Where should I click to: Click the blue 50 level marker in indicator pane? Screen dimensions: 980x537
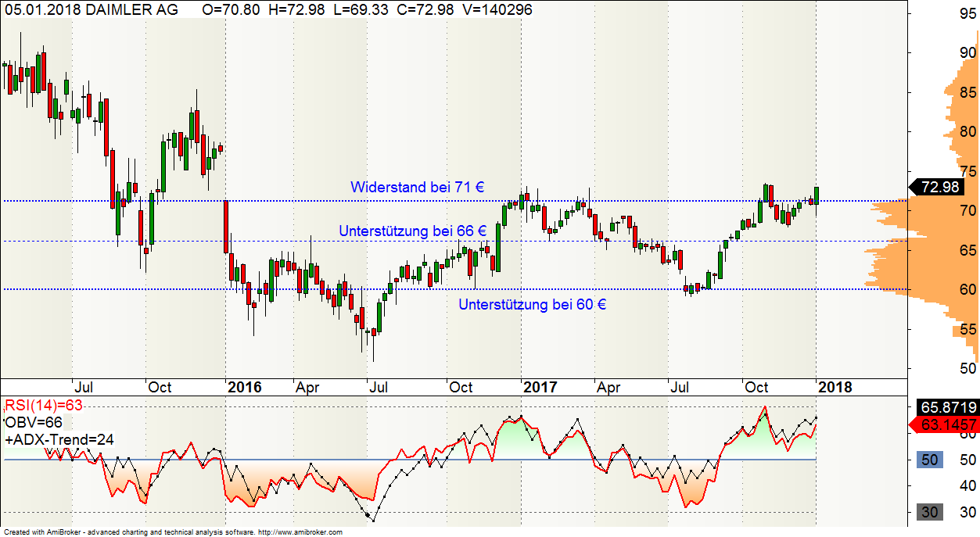tap(929, 460)
